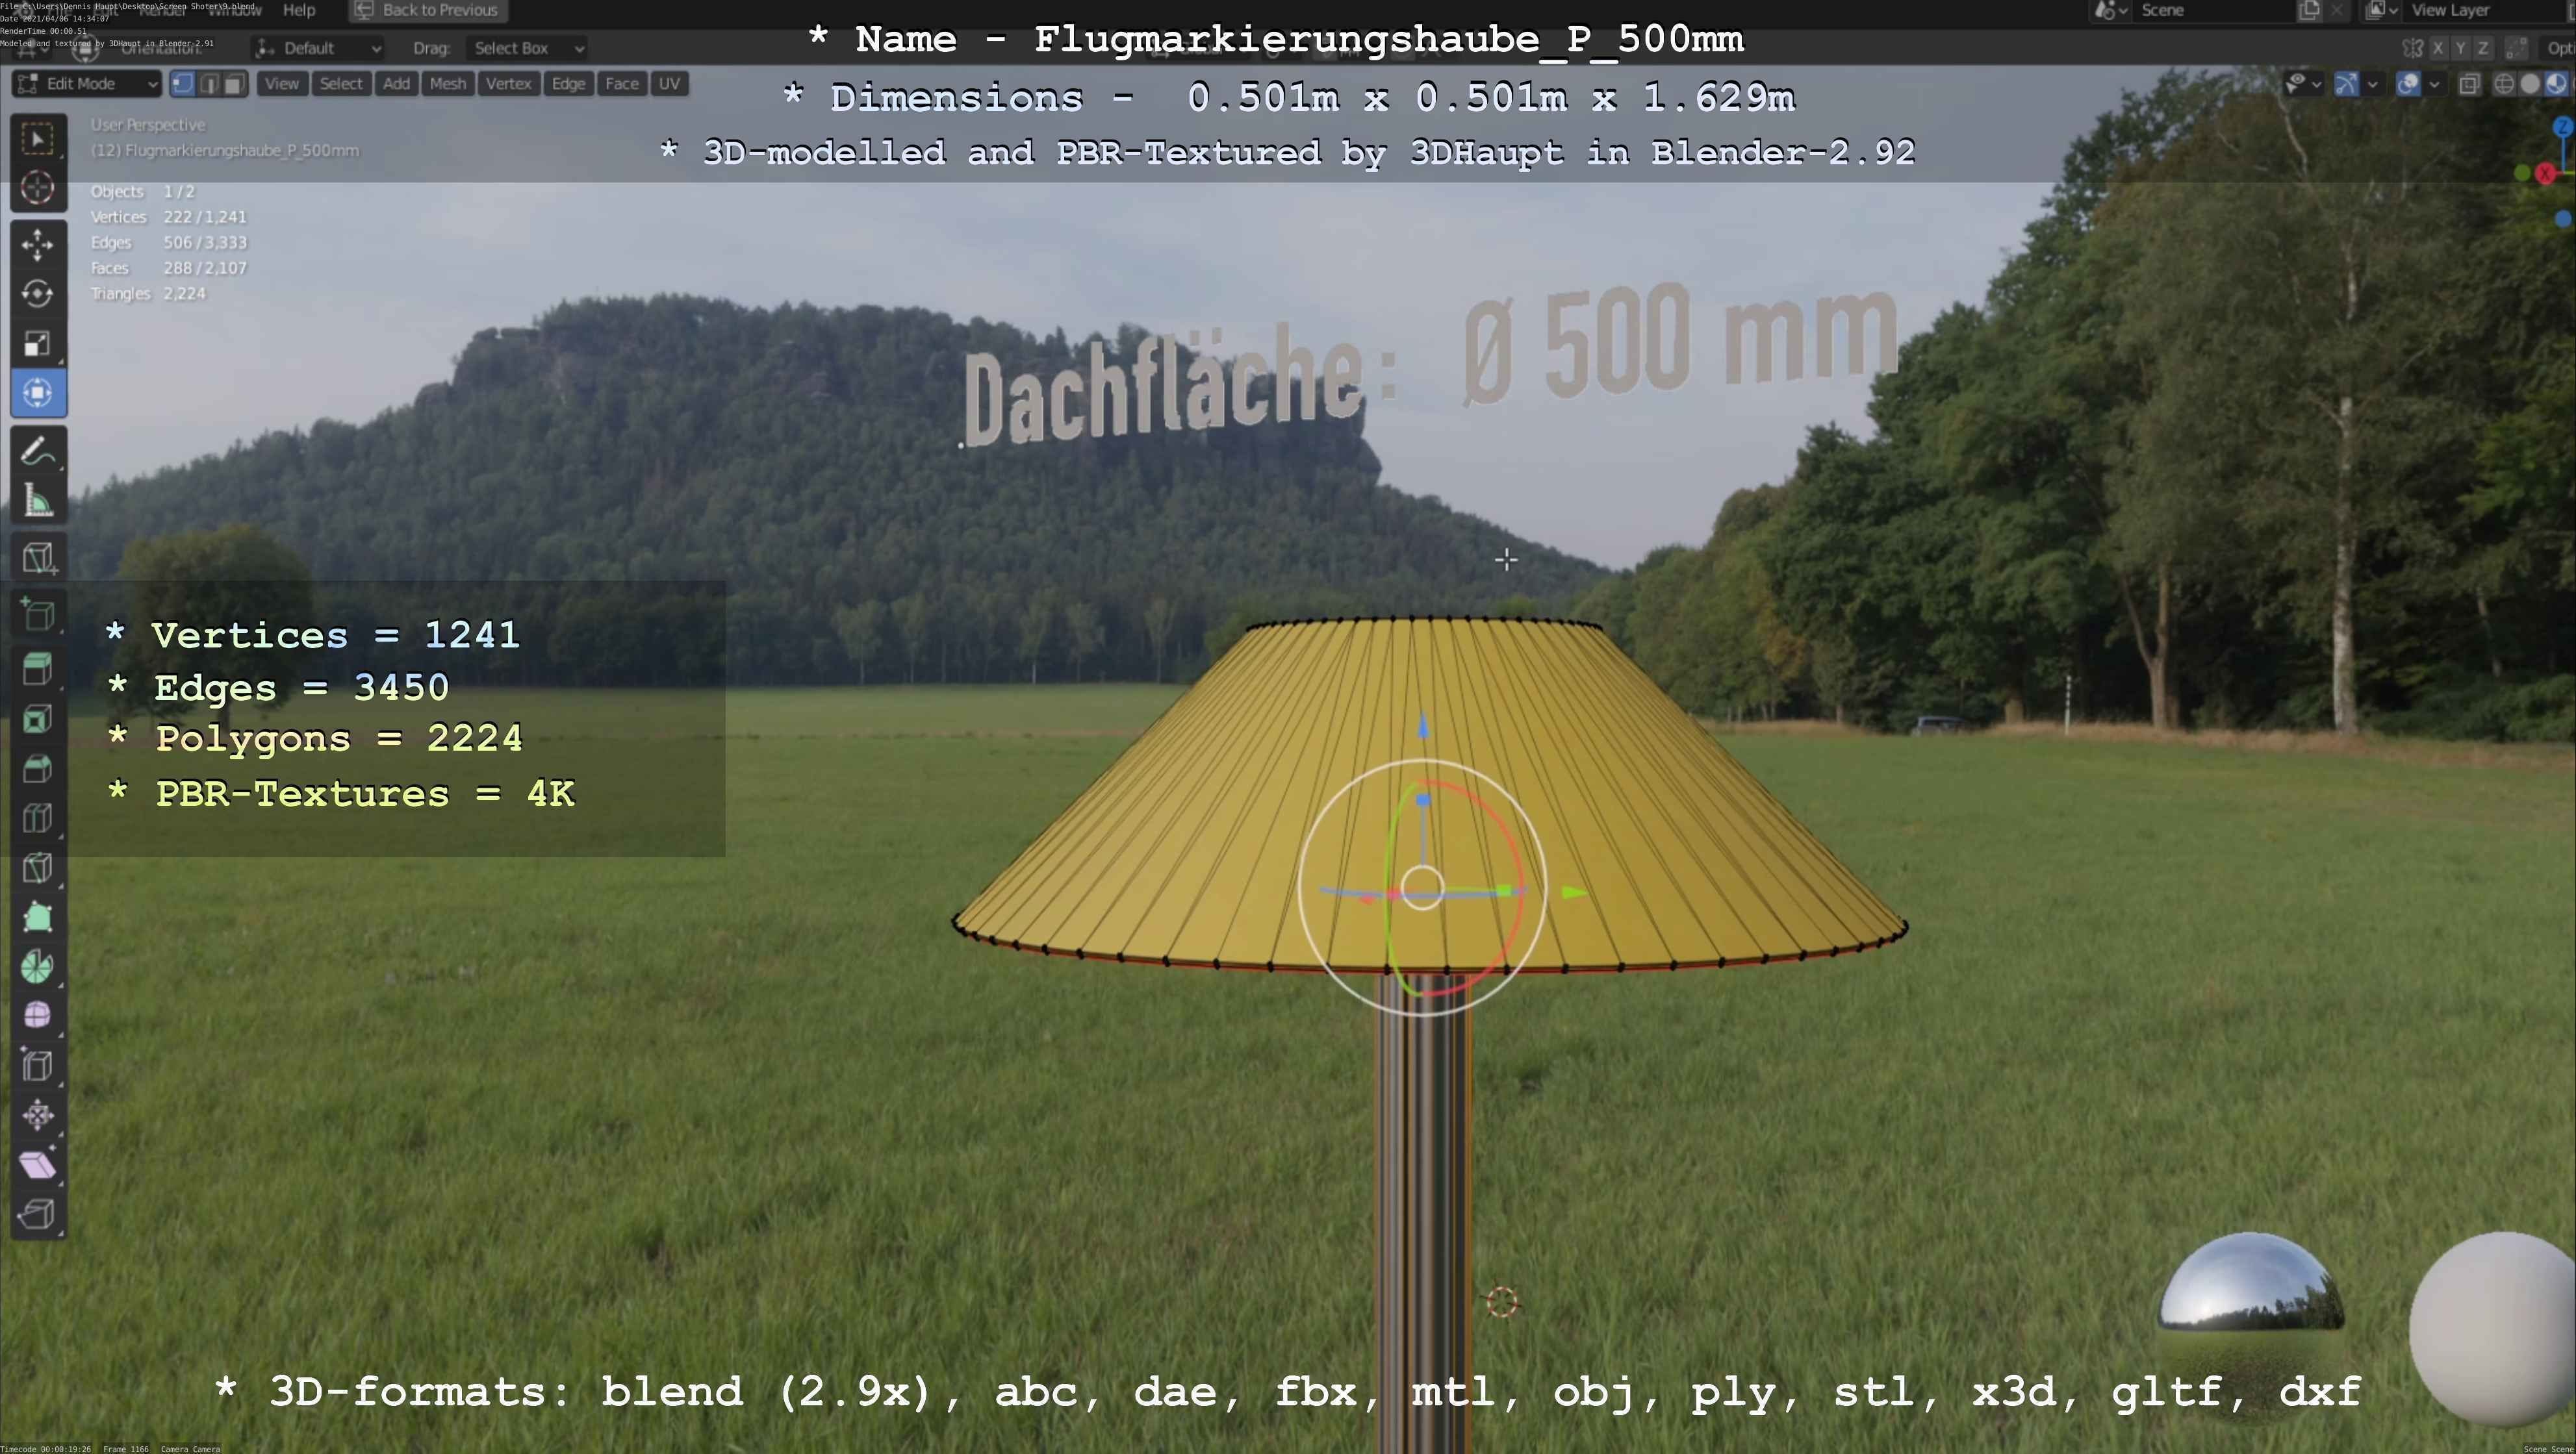Select the Measure ruler tool
2576x1454 pixels.
tap(38, 499)
